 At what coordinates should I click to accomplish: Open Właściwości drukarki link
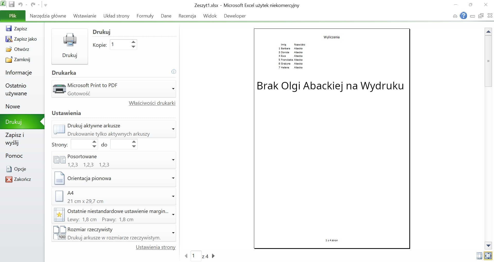click(152, 103)
